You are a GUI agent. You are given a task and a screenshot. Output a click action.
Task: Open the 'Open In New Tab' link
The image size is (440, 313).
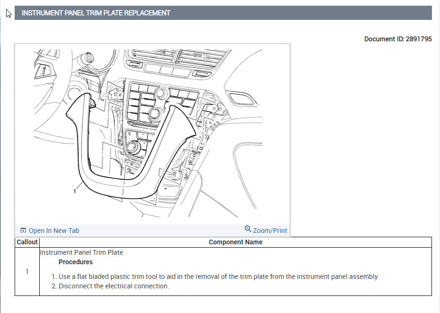point(54,231)
